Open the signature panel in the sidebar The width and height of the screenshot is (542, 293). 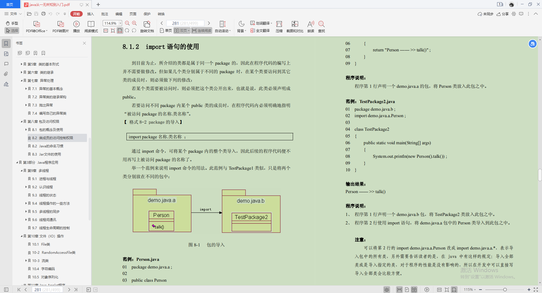click(6, 84)
